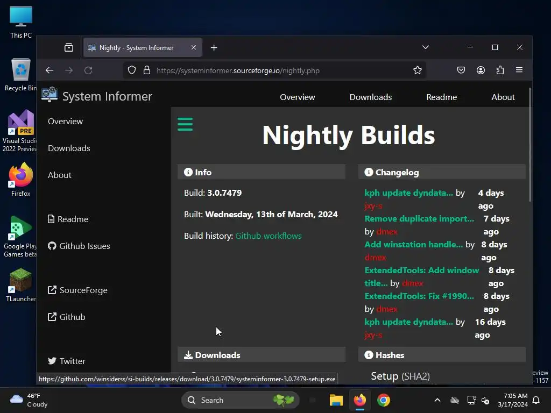
Task: Toggle the green sidebar hamburger menu
Action: [185, 124]
